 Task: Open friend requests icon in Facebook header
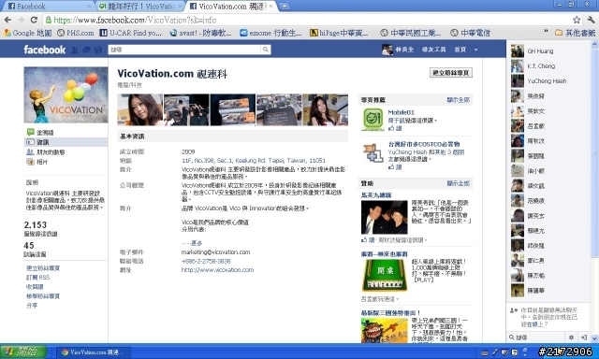75,50
